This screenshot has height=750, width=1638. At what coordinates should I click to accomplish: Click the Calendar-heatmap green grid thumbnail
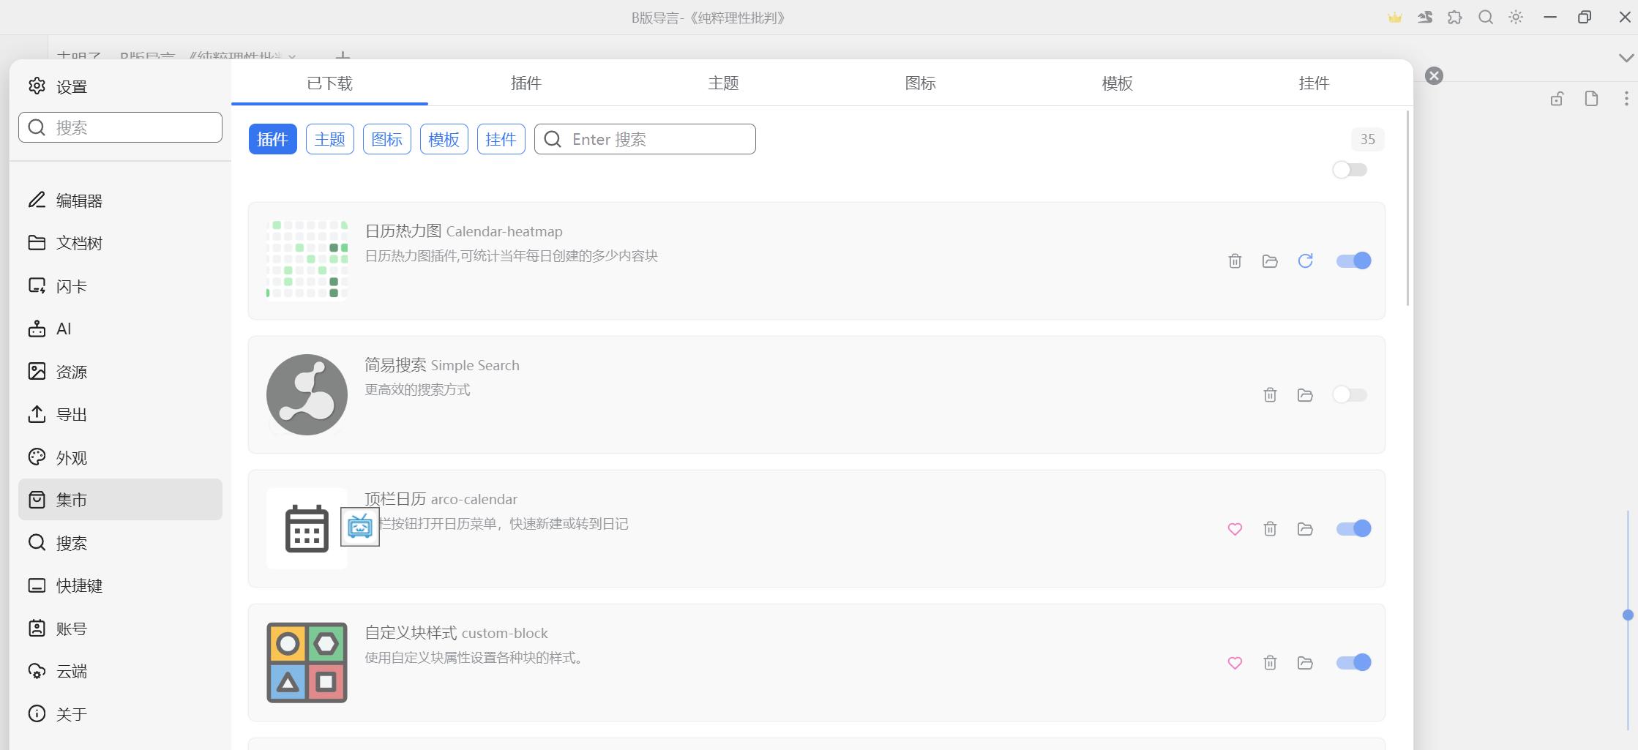307,260
